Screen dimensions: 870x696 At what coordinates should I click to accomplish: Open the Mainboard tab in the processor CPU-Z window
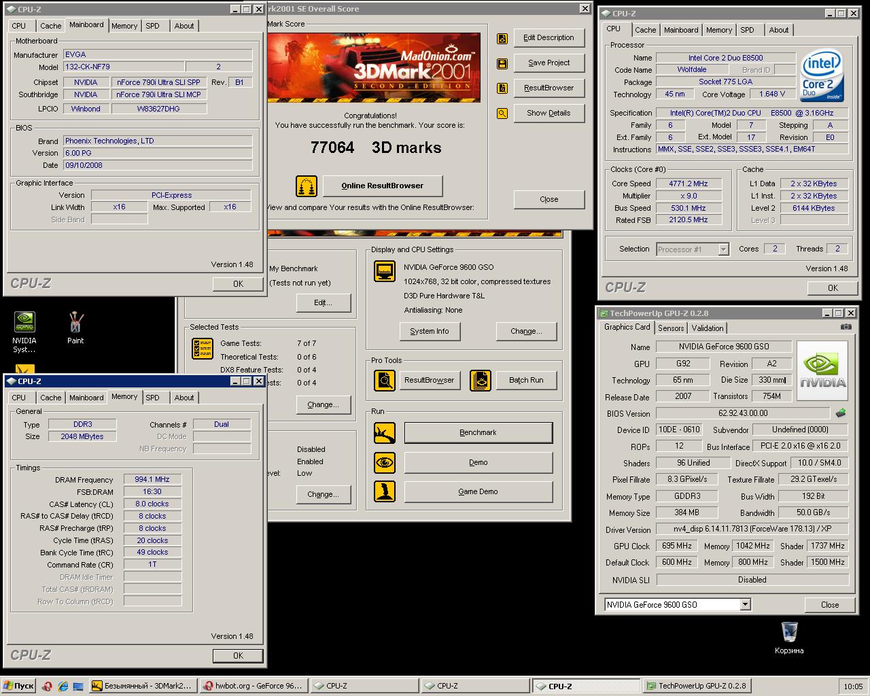tap(681, 30)
